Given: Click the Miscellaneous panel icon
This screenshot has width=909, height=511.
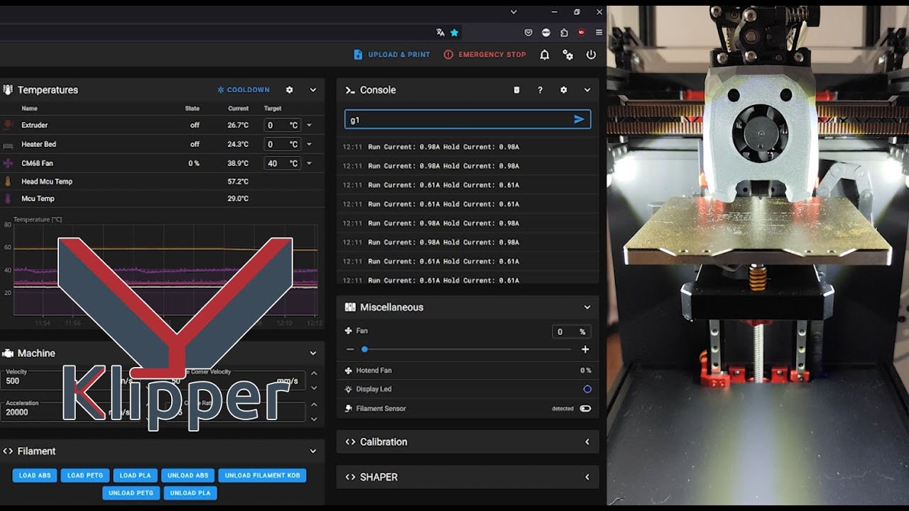Looking at the screenshot, I should (350, 307).
